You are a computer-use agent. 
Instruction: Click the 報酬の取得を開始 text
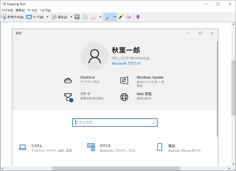pyautogui.click(x=92, y=98)
